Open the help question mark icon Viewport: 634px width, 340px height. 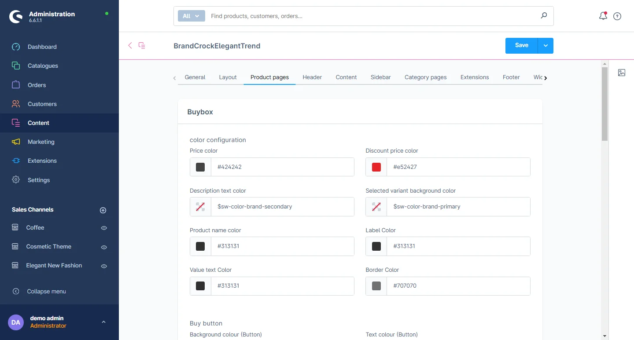coord(617,16)
